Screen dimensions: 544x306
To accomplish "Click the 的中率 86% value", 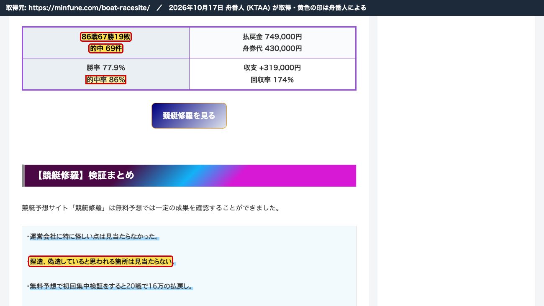I will 106,79.
